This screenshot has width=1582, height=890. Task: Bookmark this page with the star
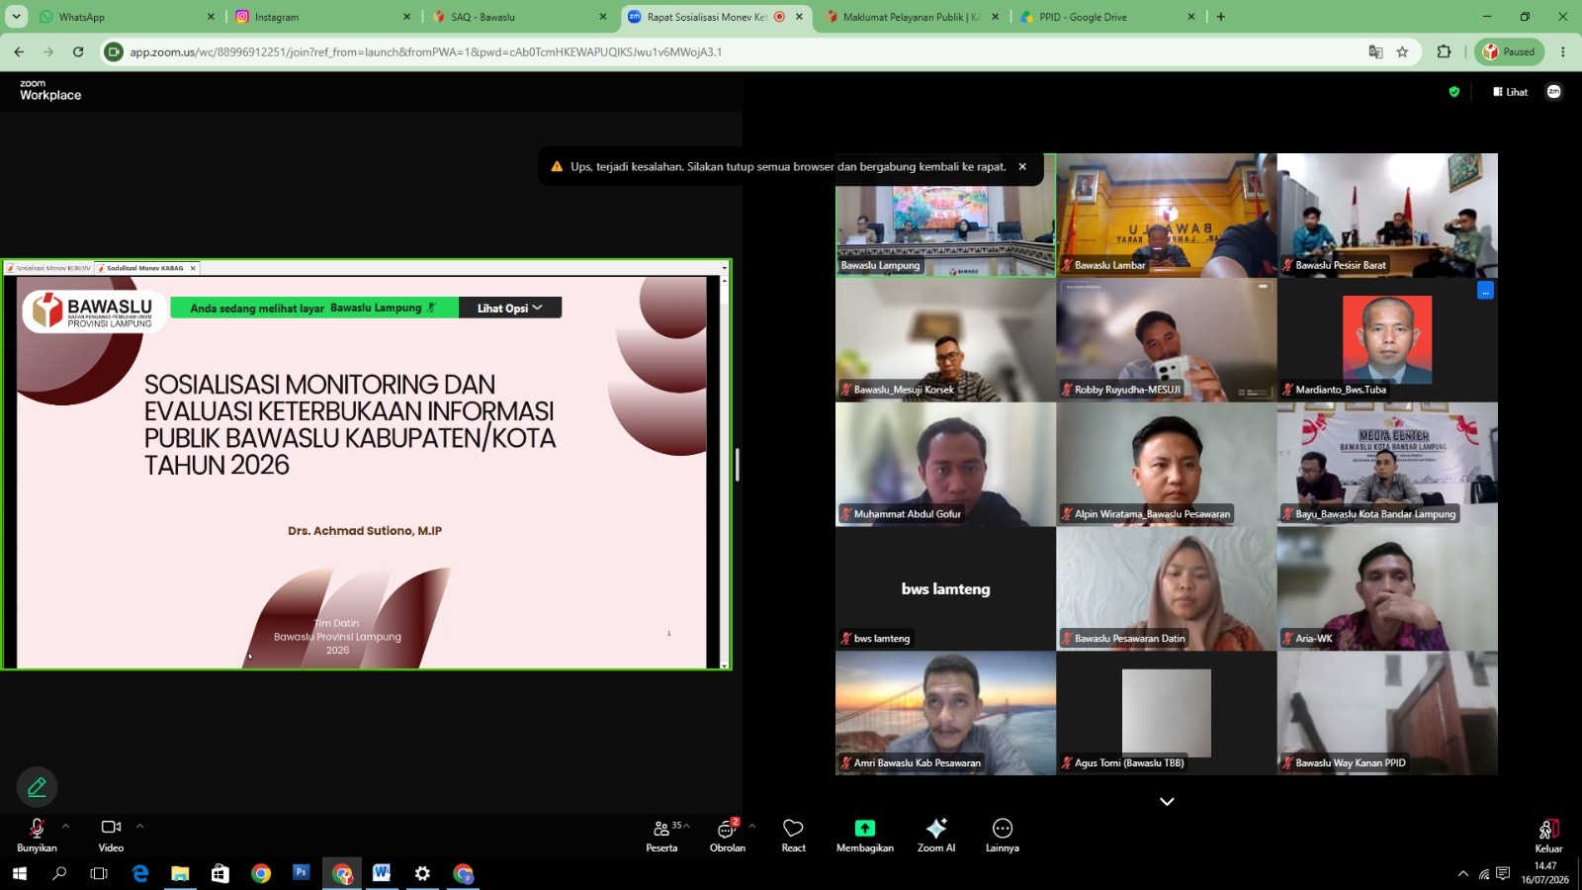click(x=1402, y=52)
